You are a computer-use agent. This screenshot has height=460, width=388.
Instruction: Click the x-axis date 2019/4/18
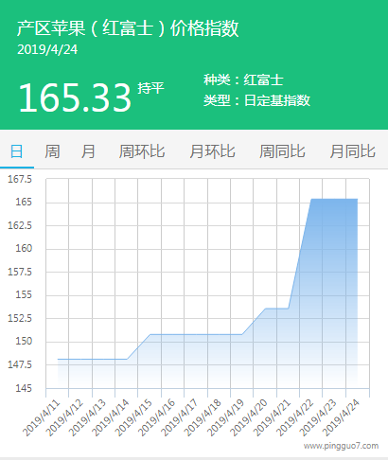[203, 418]
